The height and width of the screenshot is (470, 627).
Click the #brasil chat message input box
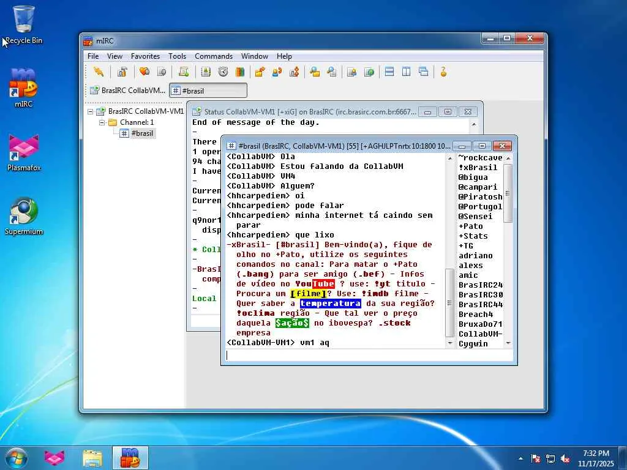pyautogui.click(x=368, y=356)
